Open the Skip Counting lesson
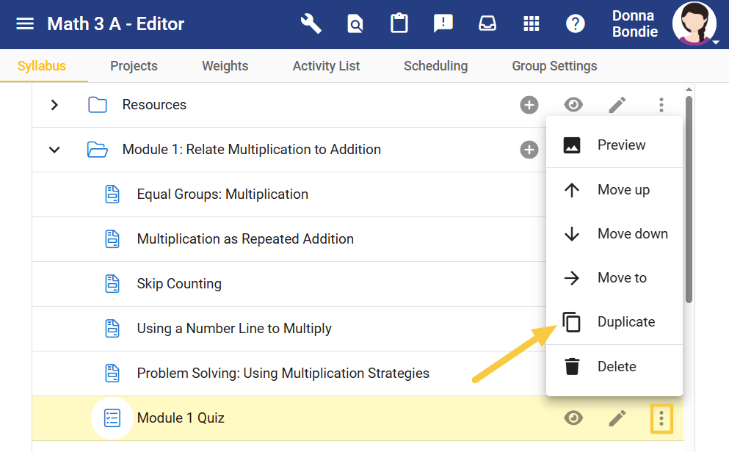This screenshot has width=729, height=452. pos(179,284)
